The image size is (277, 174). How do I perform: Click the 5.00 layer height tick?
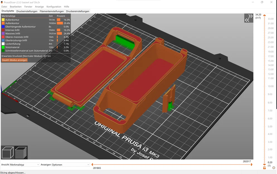tap(270, 126)
